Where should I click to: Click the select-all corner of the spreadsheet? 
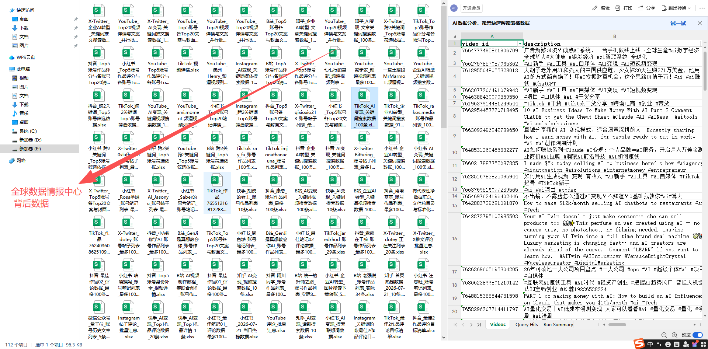pos(455,36)
